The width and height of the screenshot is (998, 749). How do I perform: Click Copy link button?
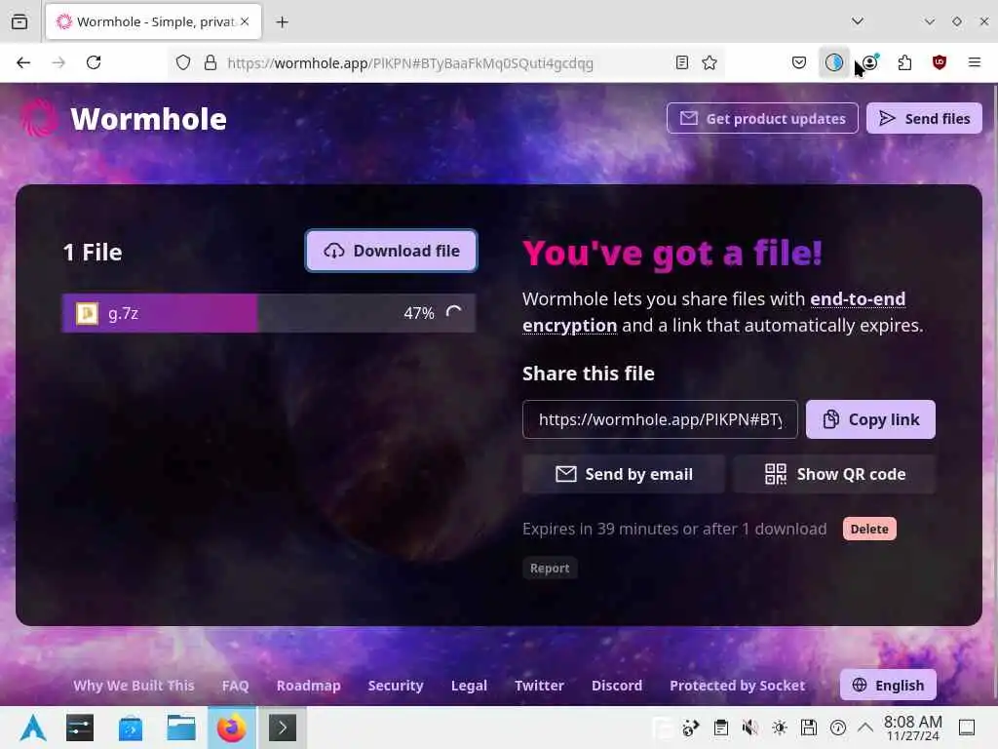(x=870, y=419)
